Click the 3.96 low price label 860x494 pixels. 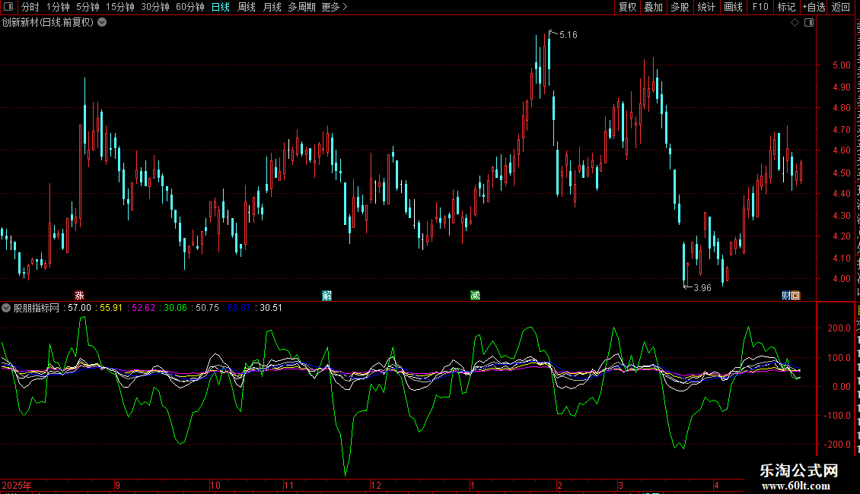tap(702, 288)
